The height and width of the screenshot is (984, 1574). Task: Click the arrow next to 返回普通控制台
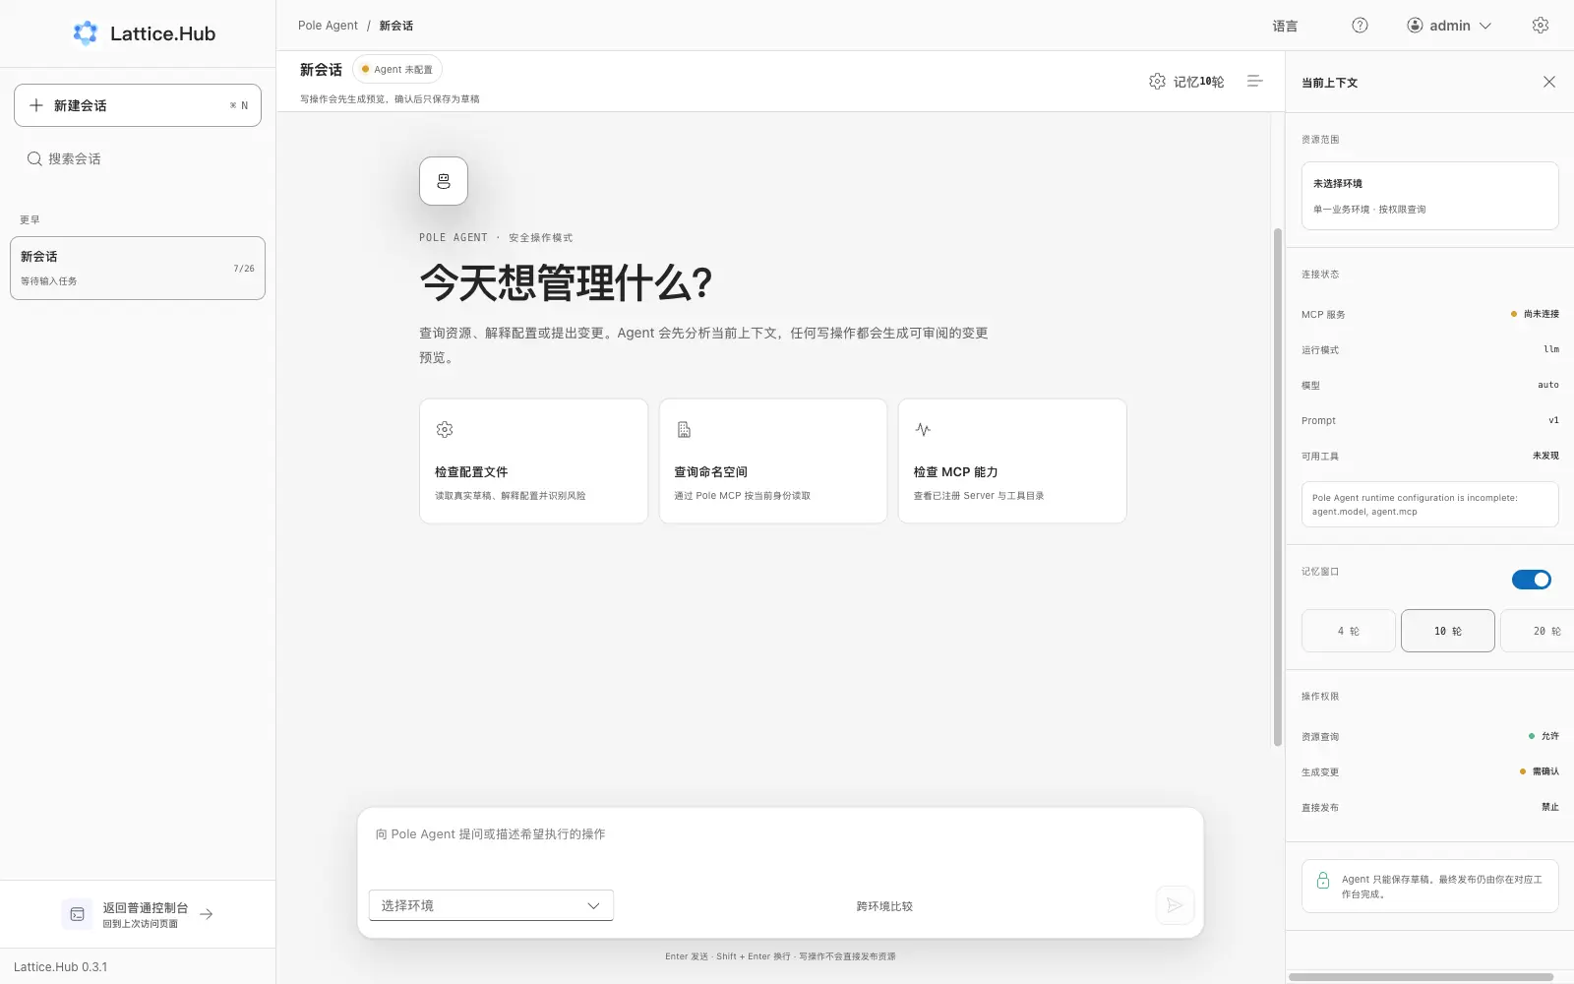click(x=207, y=914)
